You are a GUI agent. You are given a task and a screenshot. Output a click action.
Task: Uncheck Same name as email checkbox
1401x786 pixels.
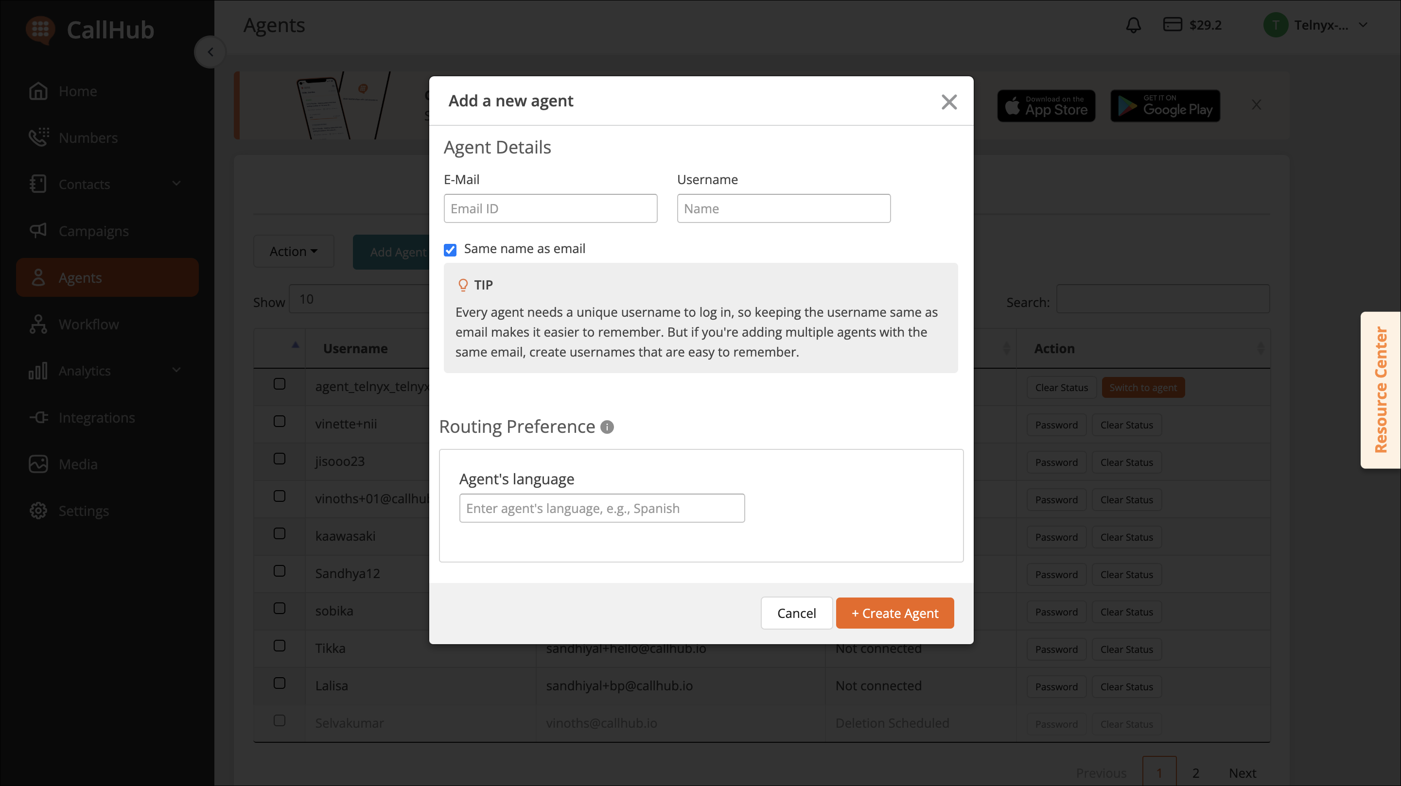click(450, 250)
